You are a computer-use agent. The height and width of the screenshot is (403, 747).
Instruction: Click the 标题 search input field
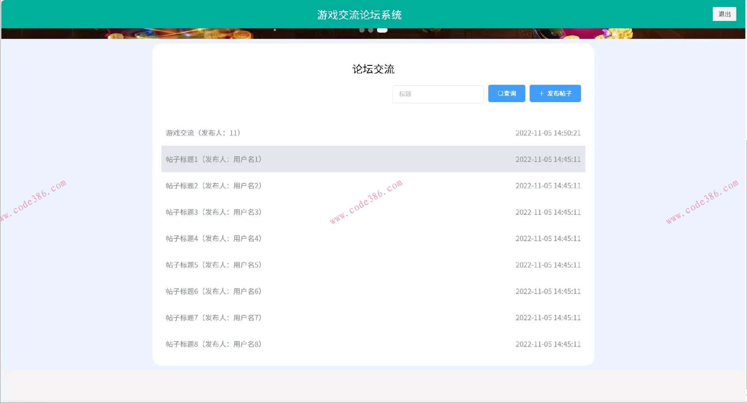pos(437,94)
